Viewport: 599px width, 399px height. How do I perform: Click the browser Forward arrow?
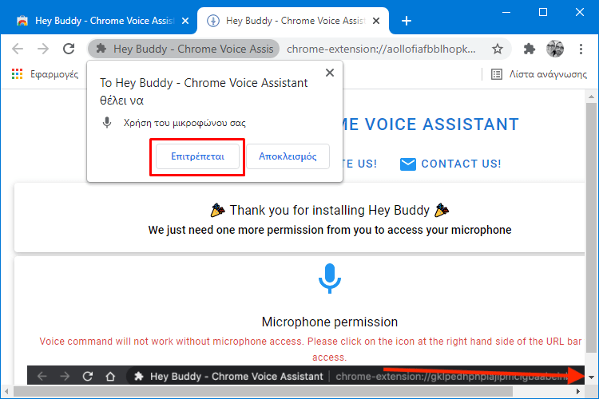point(43,49)
